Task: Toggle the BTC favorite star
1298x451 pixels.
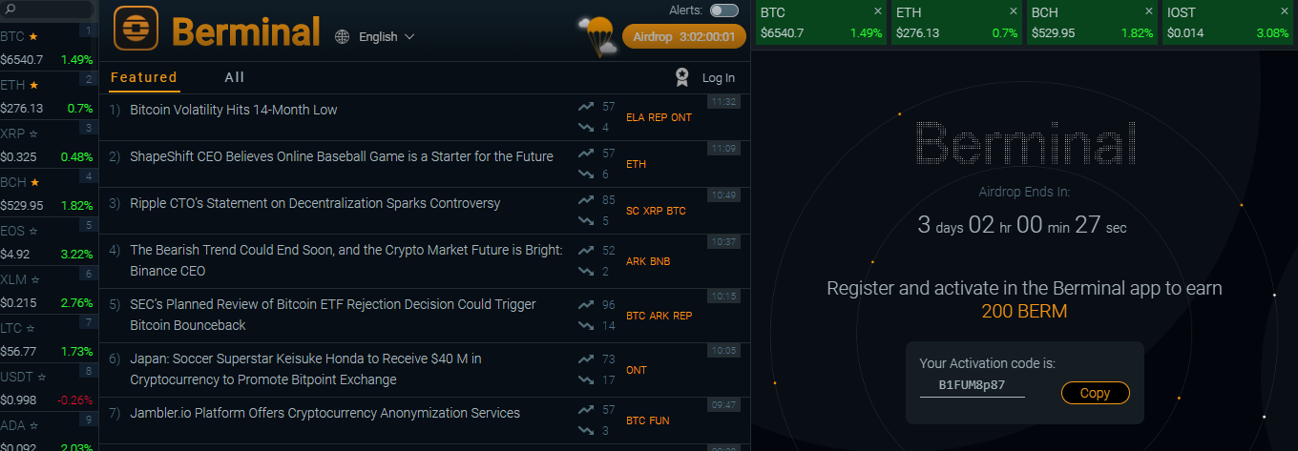Action: (x=33, y=36)
